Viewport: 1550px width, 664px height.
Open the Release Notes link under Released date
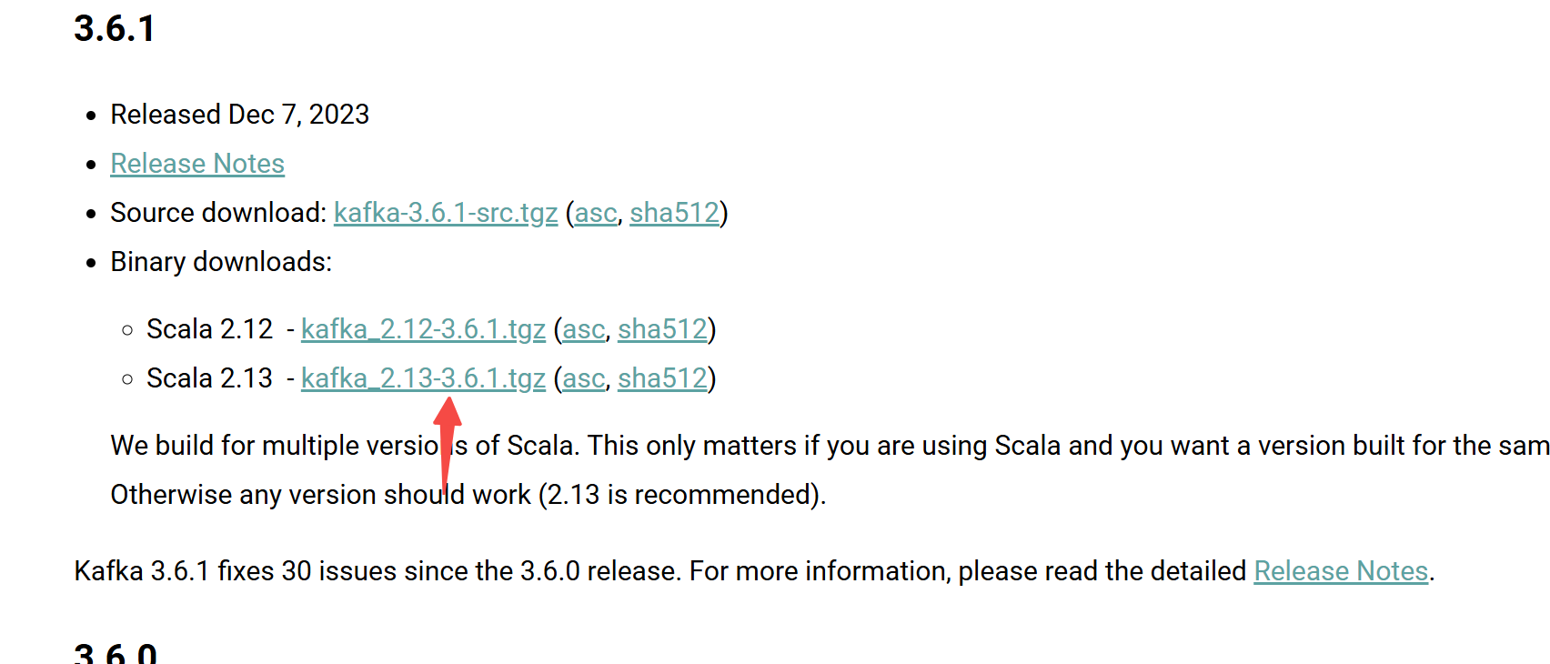click(197, 164)
